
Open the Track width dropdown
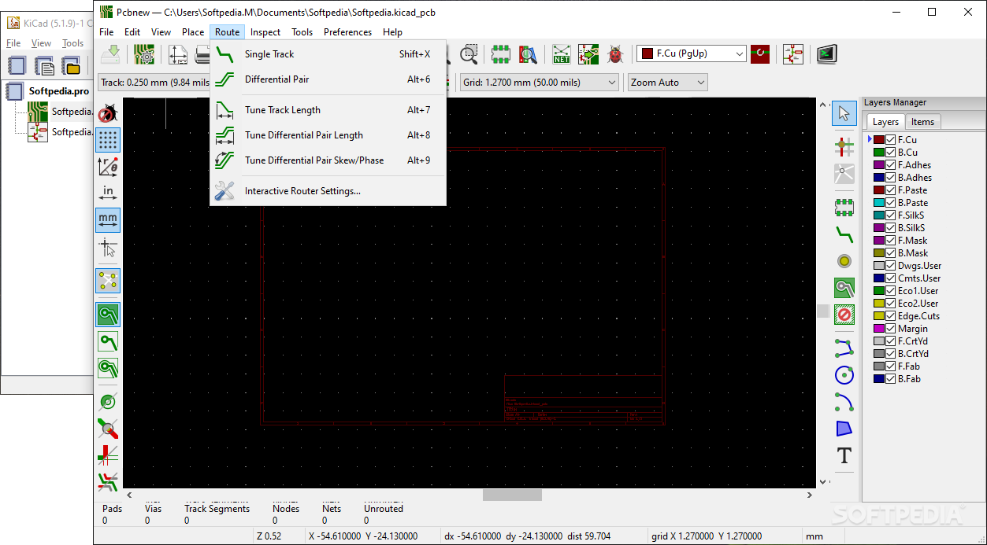coord(154,82)
